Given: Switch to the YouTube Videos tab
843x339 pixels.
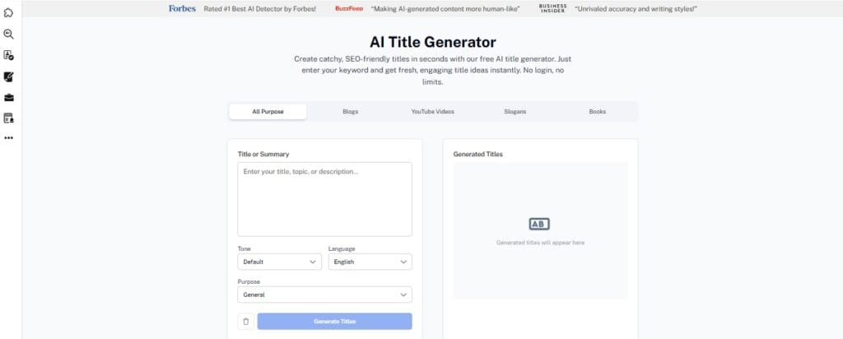Looking at the screenshot, I should (432, 112).
